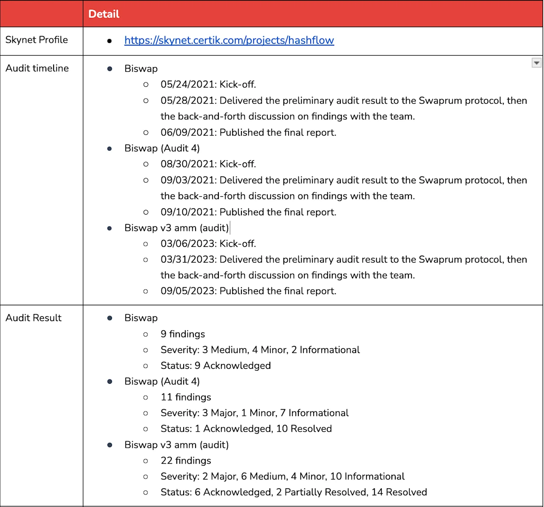This screenshot has height=507, width=544.
Task: Click "Severity: 2 Major, 6 Medium" line
Action: (x=283, y=476)
